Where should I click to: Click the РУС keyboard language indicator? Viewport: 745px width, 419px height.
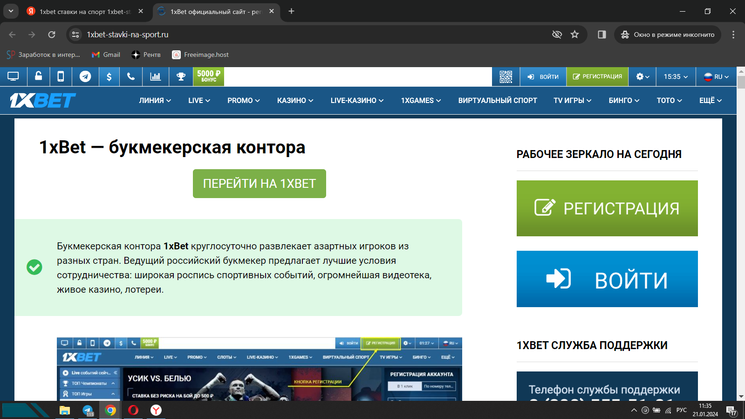tap(682, 410)
